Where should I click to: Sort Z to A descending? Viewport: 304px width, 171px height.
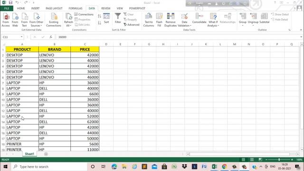[x=99, y=23]
